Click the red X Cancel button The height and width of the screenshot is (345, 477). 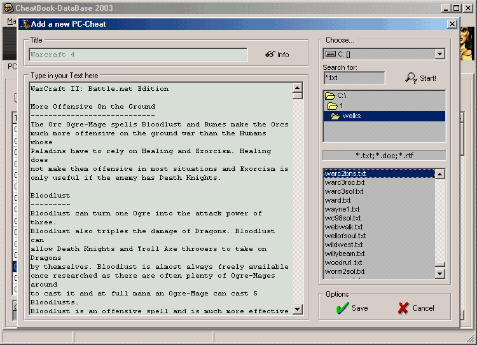pyautogui.click(x=415, y=308)
